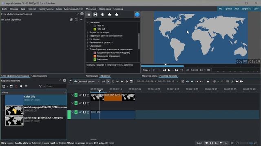The height and width of the screenshot is (146, 261).
Task: Play the project monitor preview
Action: (169, 70)
